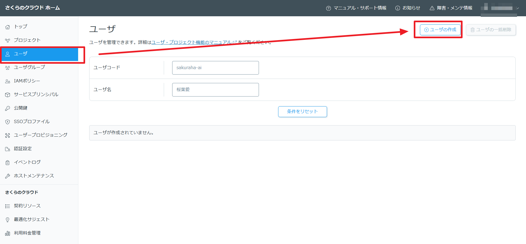Select 認証設定 in the sidebar
Screen dimensions: 526x244
coord(23,149)
